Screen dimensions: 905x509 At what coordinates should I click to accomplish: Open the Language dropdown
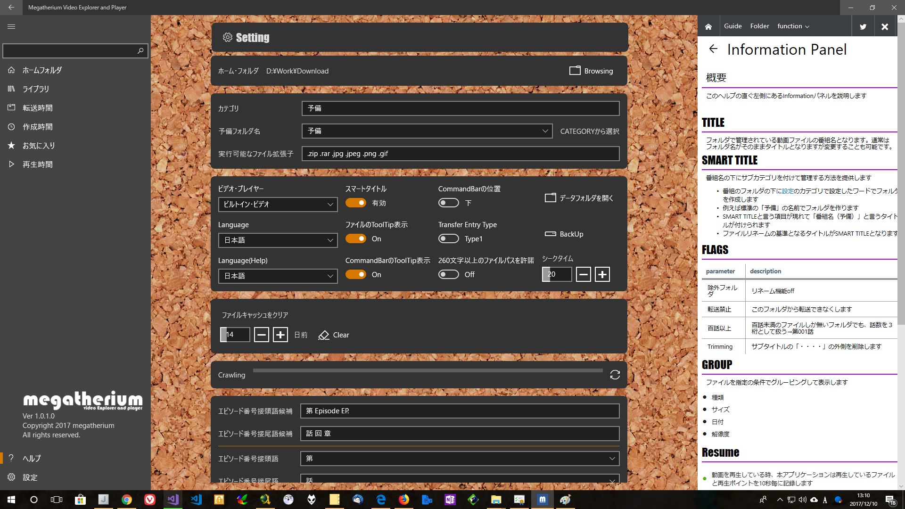click(278, 240)
